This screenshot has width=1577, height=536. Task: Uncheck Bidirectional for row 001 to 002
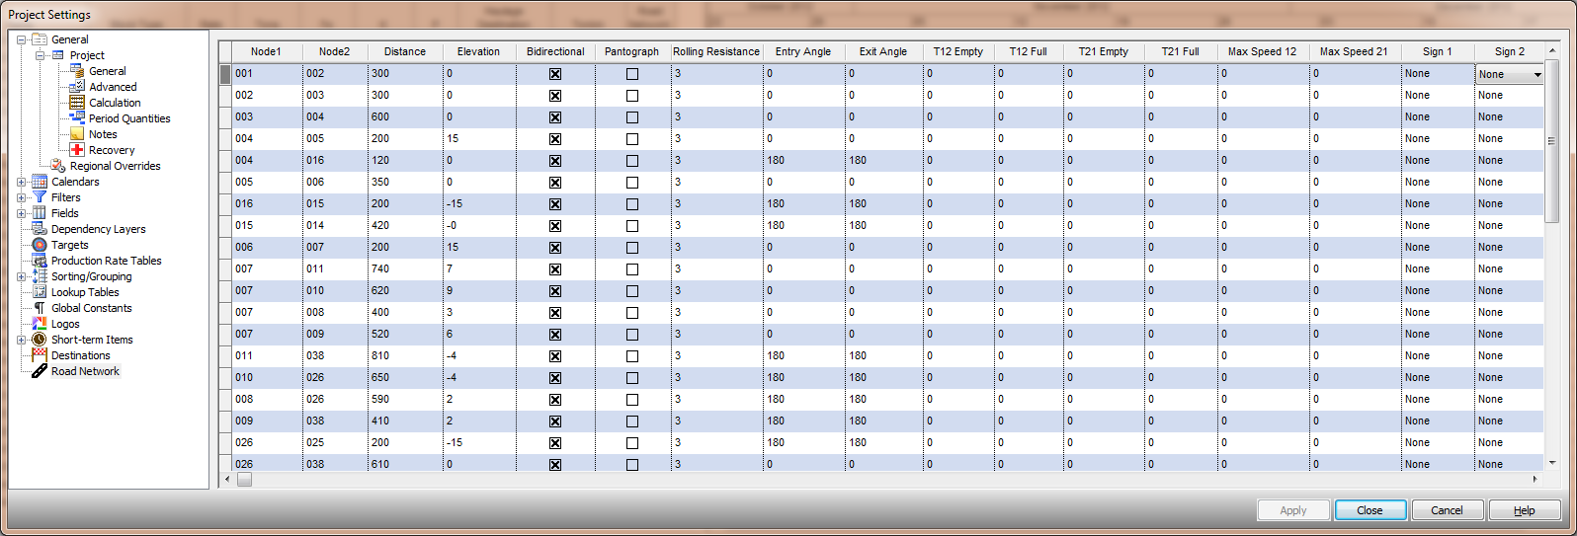tap(555, 74)
